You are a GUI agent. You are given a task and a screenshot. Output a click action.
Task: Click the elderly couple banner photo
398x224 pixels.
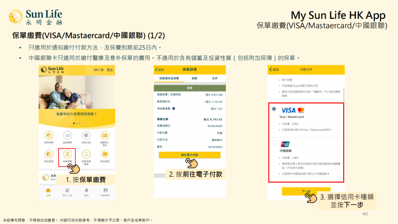coord(77,92)
